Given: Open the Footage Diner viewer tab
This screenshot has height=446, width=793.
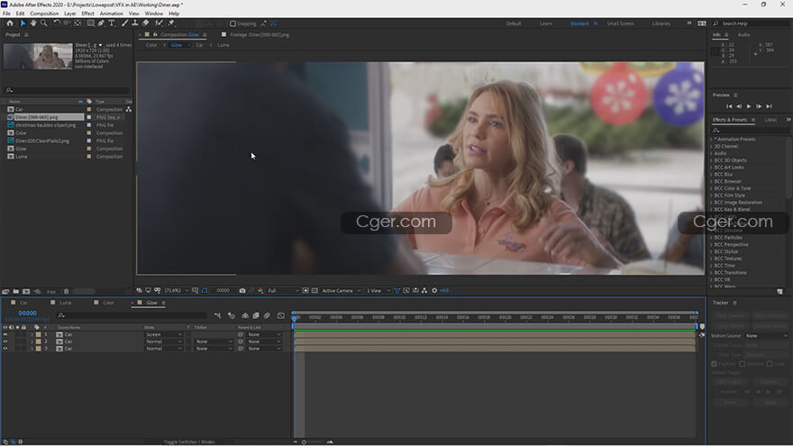Looking at the screenshot, I should pyautogui.click(x=260, y=35).
